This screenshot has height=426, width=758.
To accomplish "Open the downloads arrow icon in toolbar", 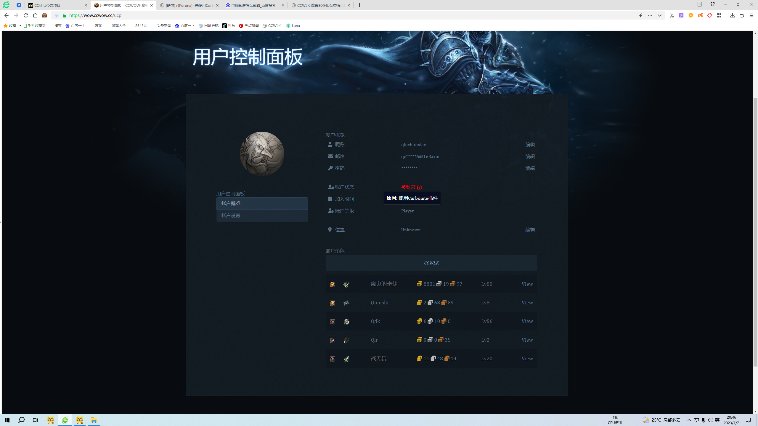I will tap(732, 15).
